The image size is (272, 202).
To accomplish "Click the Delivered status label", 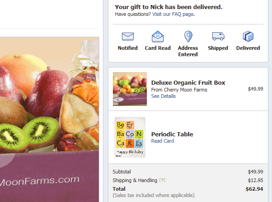I will 248,48.
